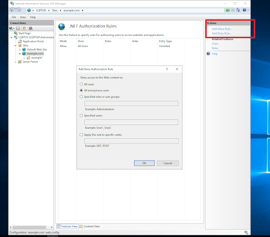Open the Roles related feature link
Viewport: 270px width, 237px height.
[215, 48]
